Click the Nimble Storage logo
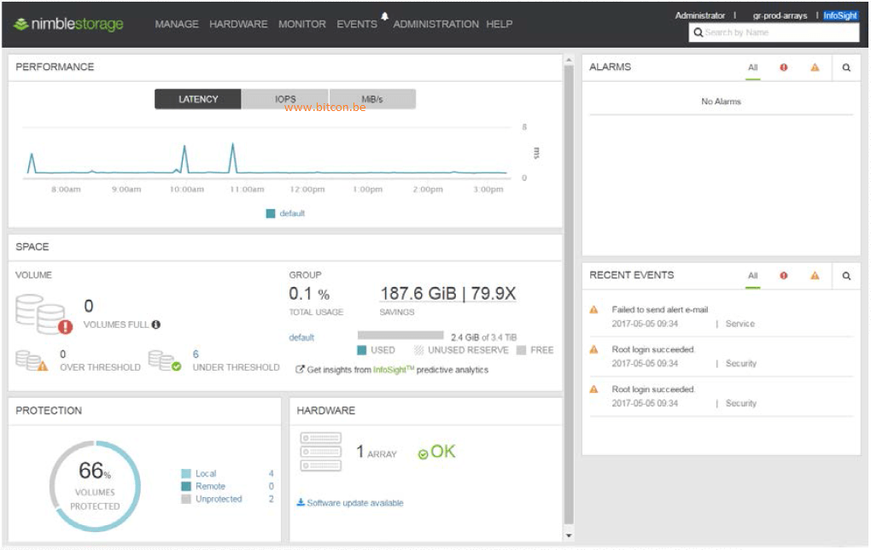871x550 pixels. point(68,24)
